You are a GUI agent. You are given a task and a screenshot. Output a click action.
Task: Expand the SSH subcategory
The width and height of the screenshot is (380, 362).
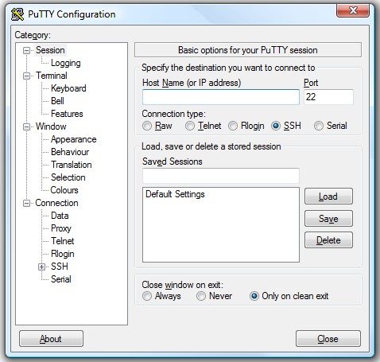tap(41, 267)
